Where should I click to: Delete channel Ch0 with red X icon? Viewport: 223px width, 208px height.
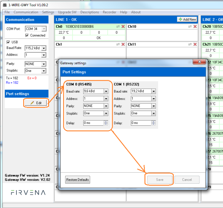click(x=123, y=27)
